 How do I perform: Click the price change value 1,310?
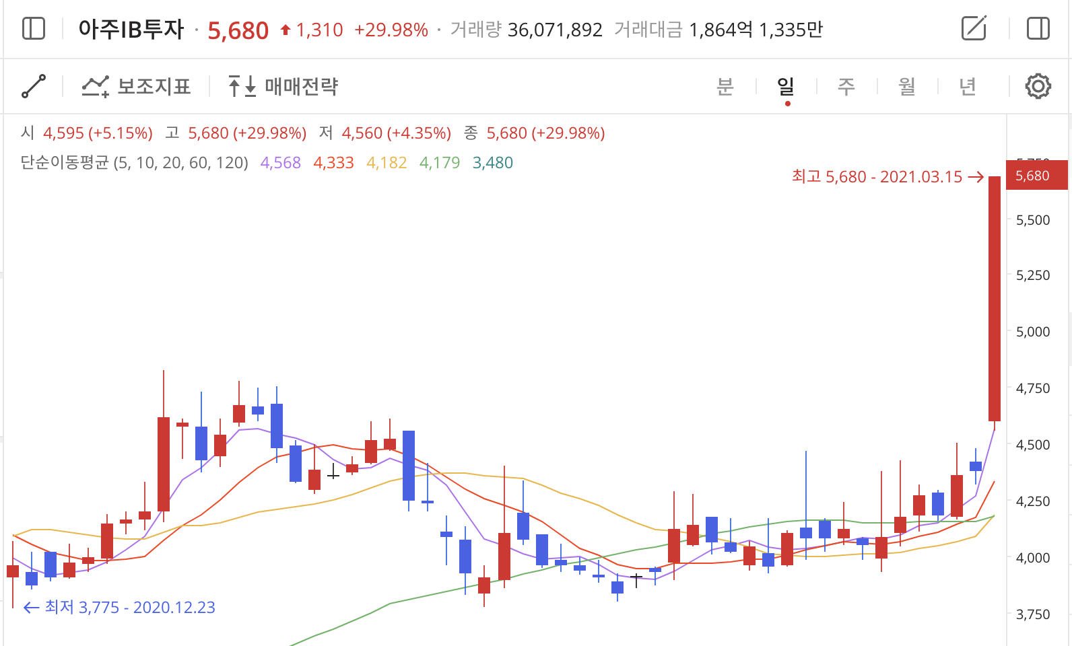320,30
